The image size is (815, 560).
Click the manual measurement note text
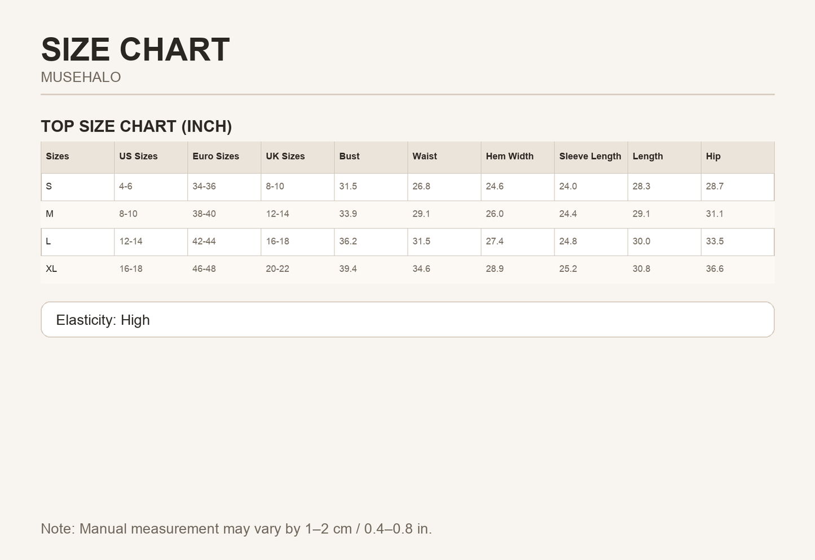236,529
